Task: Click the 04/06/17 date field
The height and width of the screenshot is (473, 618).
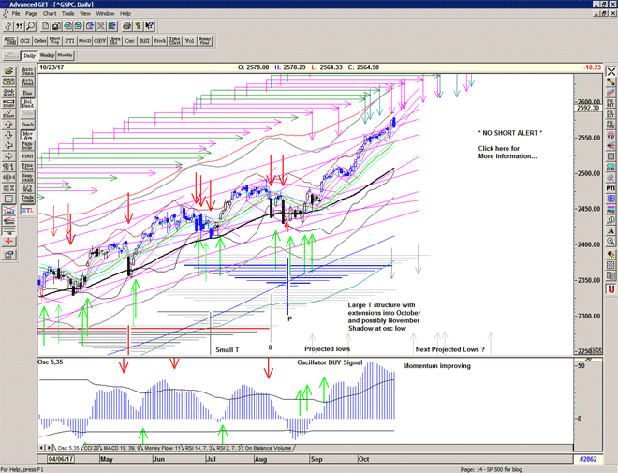Action: [61, 458]
